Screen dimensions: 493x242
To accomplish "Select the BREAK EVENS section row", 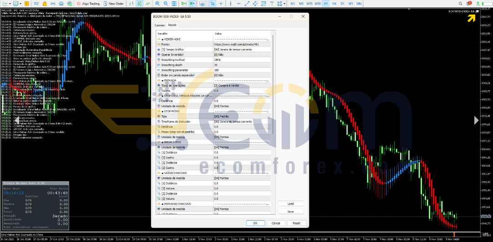I will [213, 142].
